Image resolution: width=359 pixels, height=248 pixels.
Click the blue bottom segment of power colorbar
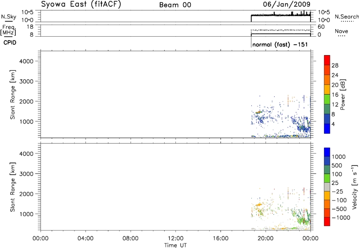point(327,128)
